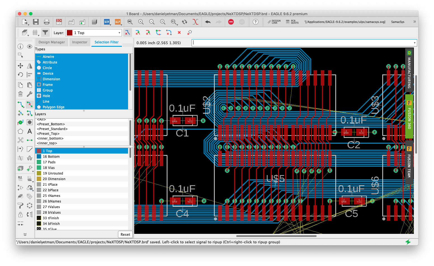Click inside the command line input field
The height and width of the screenshot is (266, 434).
pos(302,43)
